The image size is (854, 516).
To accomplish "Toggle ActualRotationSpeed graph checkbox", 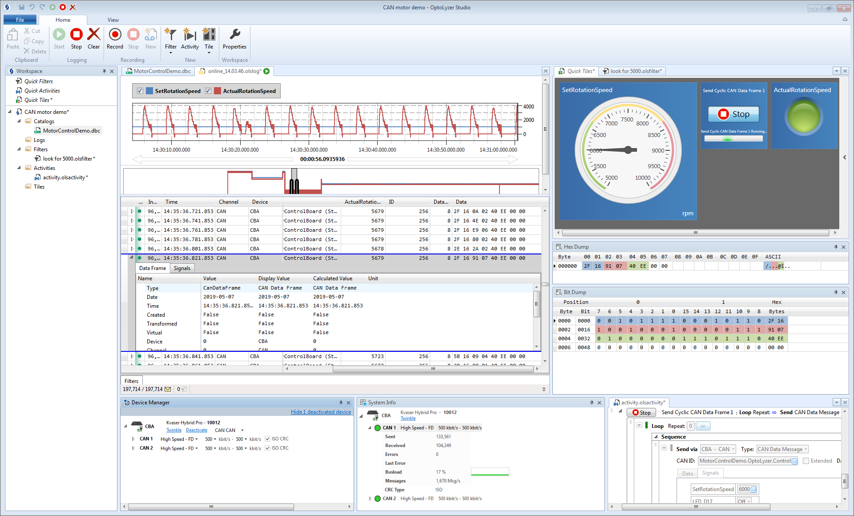I will click(x=208, y=91).
